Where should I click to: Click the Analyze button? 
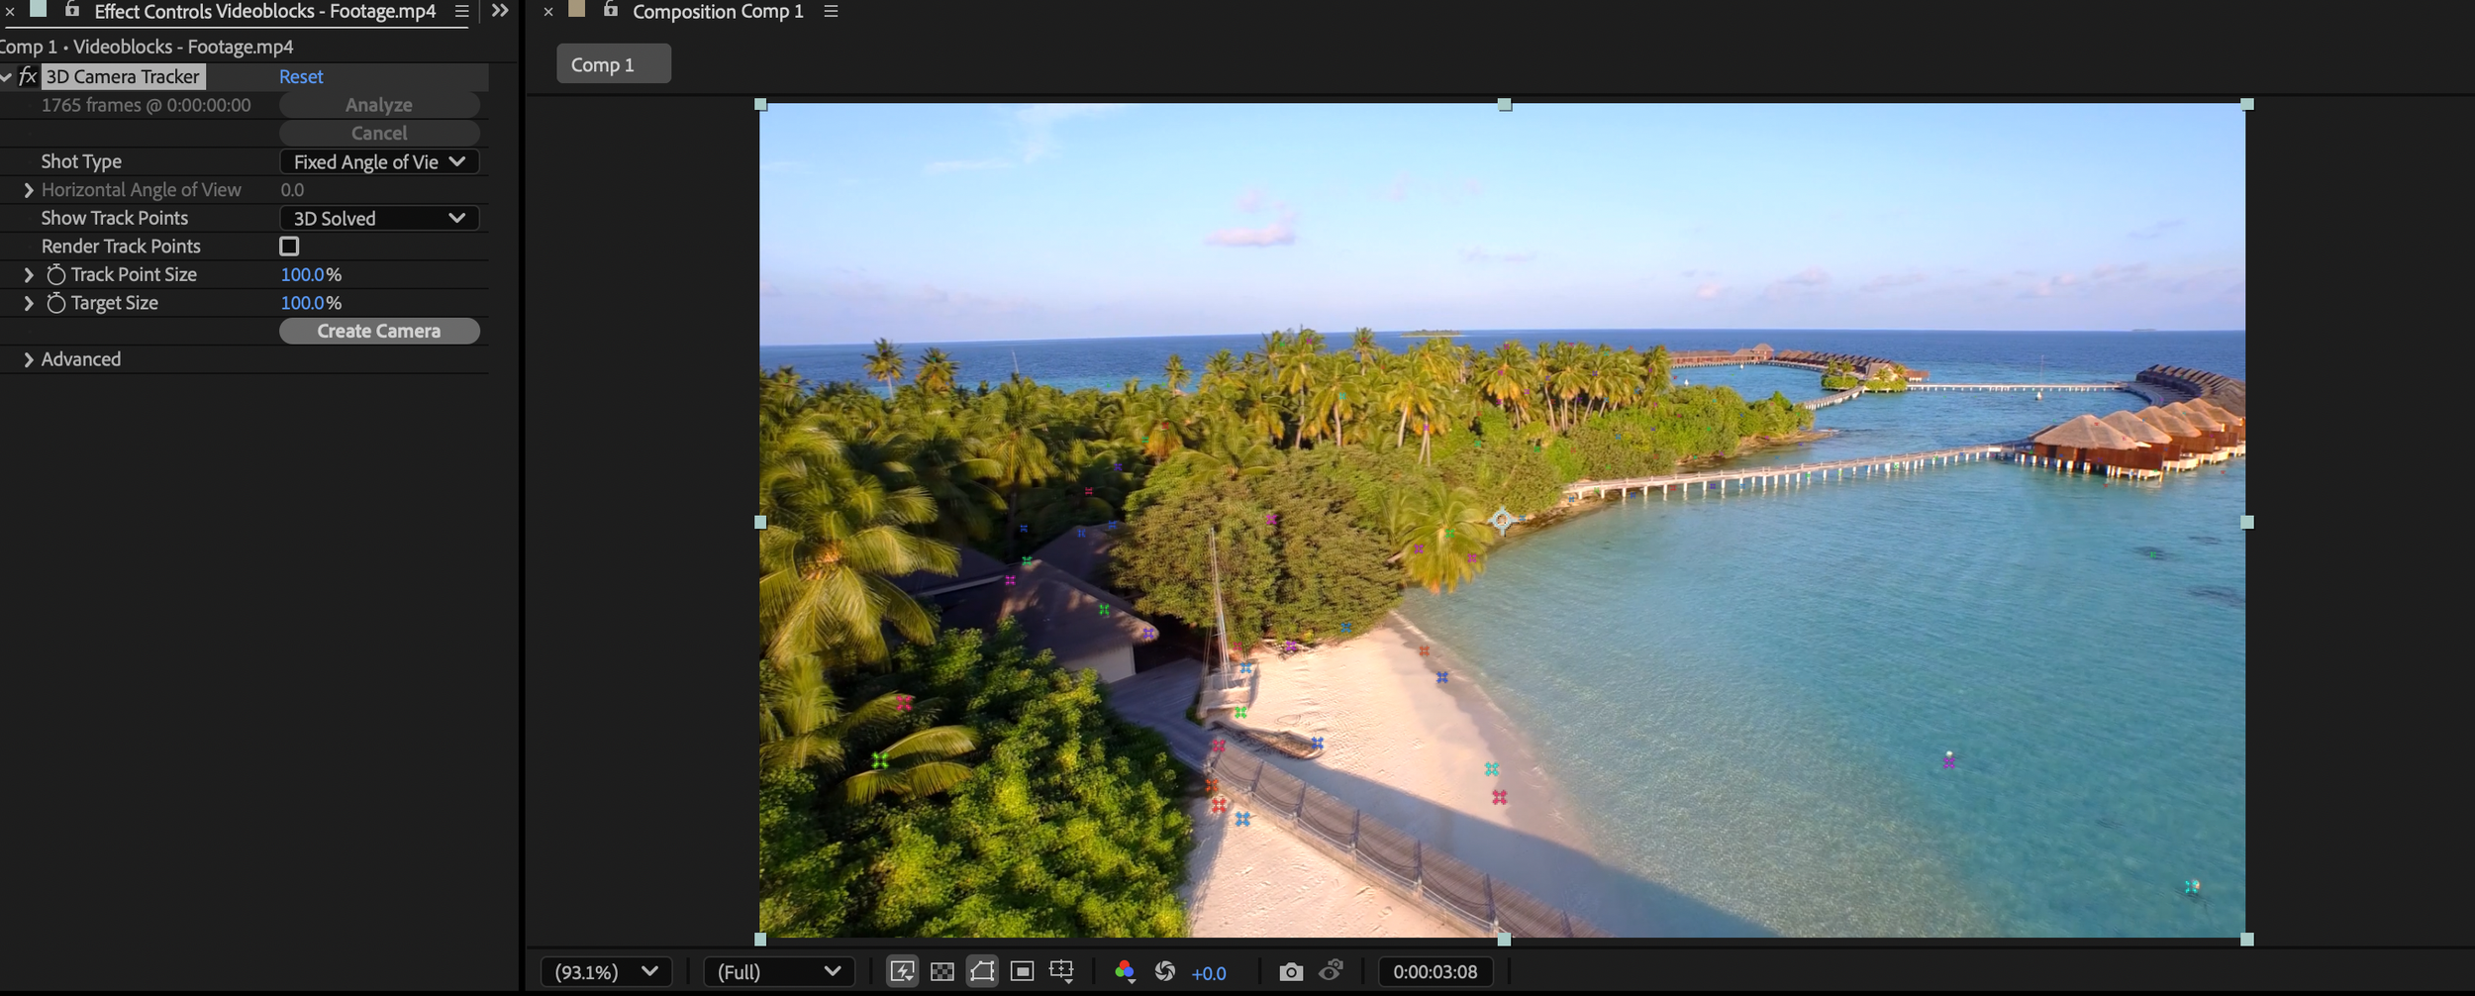379,105
